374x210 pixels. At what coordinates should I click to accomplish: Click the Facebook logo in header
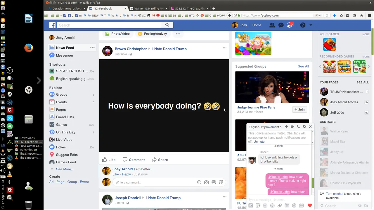pos(52,25)
